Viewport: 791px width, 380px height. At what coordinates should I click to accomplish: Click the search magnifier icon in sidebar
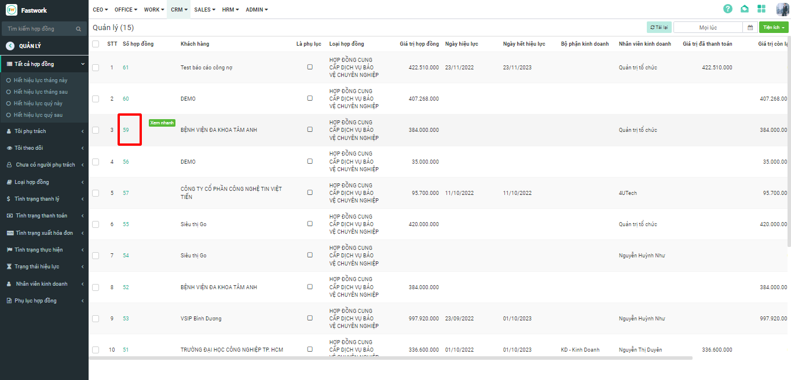(78, 29)
